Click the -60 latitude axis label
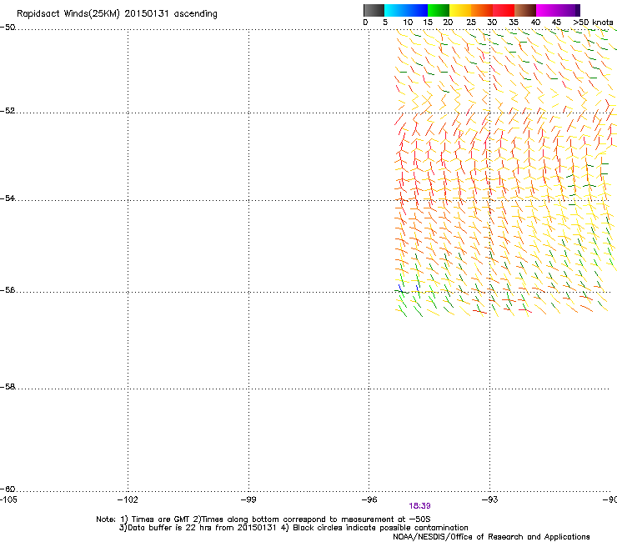This screenshot has width=617, height=542. tap(8, 489)
